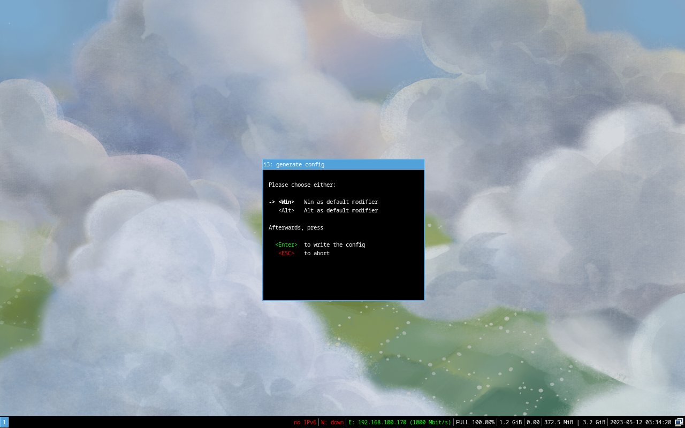Screen dimensions: 685x428
Task: Click "to write the config" text
Action: (334, 245)
